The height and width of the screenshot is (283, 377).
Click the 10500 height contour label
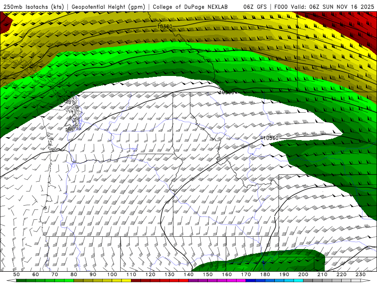pyautogui.click(x=227, y=92)
